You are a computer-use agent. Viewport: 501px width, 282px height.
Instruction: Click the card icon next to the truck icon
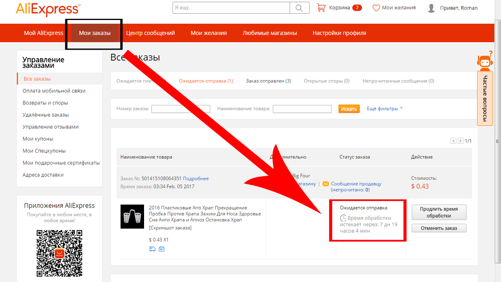[x=162, y=249]
